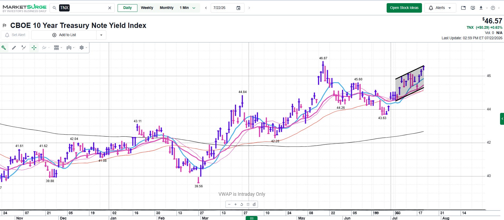Open the candlestick chart type icon
Viewport: 504px width, 220px height.
point(69,48)
